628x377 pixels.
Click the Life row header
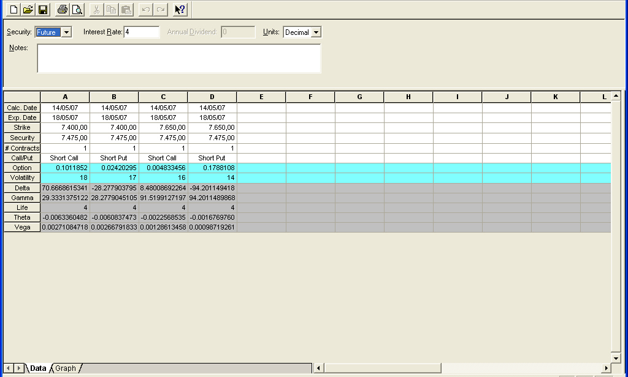click(x=22, y=207)
